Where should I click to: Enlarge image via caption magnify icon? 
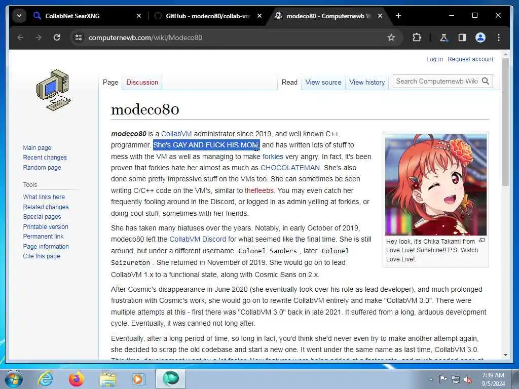click(x=482, y=241)
